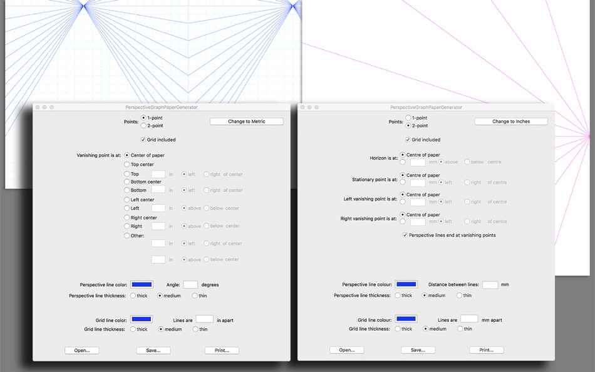The height and width of the screenshot is (372, 595).
Task: Set perspective line thickness to thick, left window
Action: 133,296
